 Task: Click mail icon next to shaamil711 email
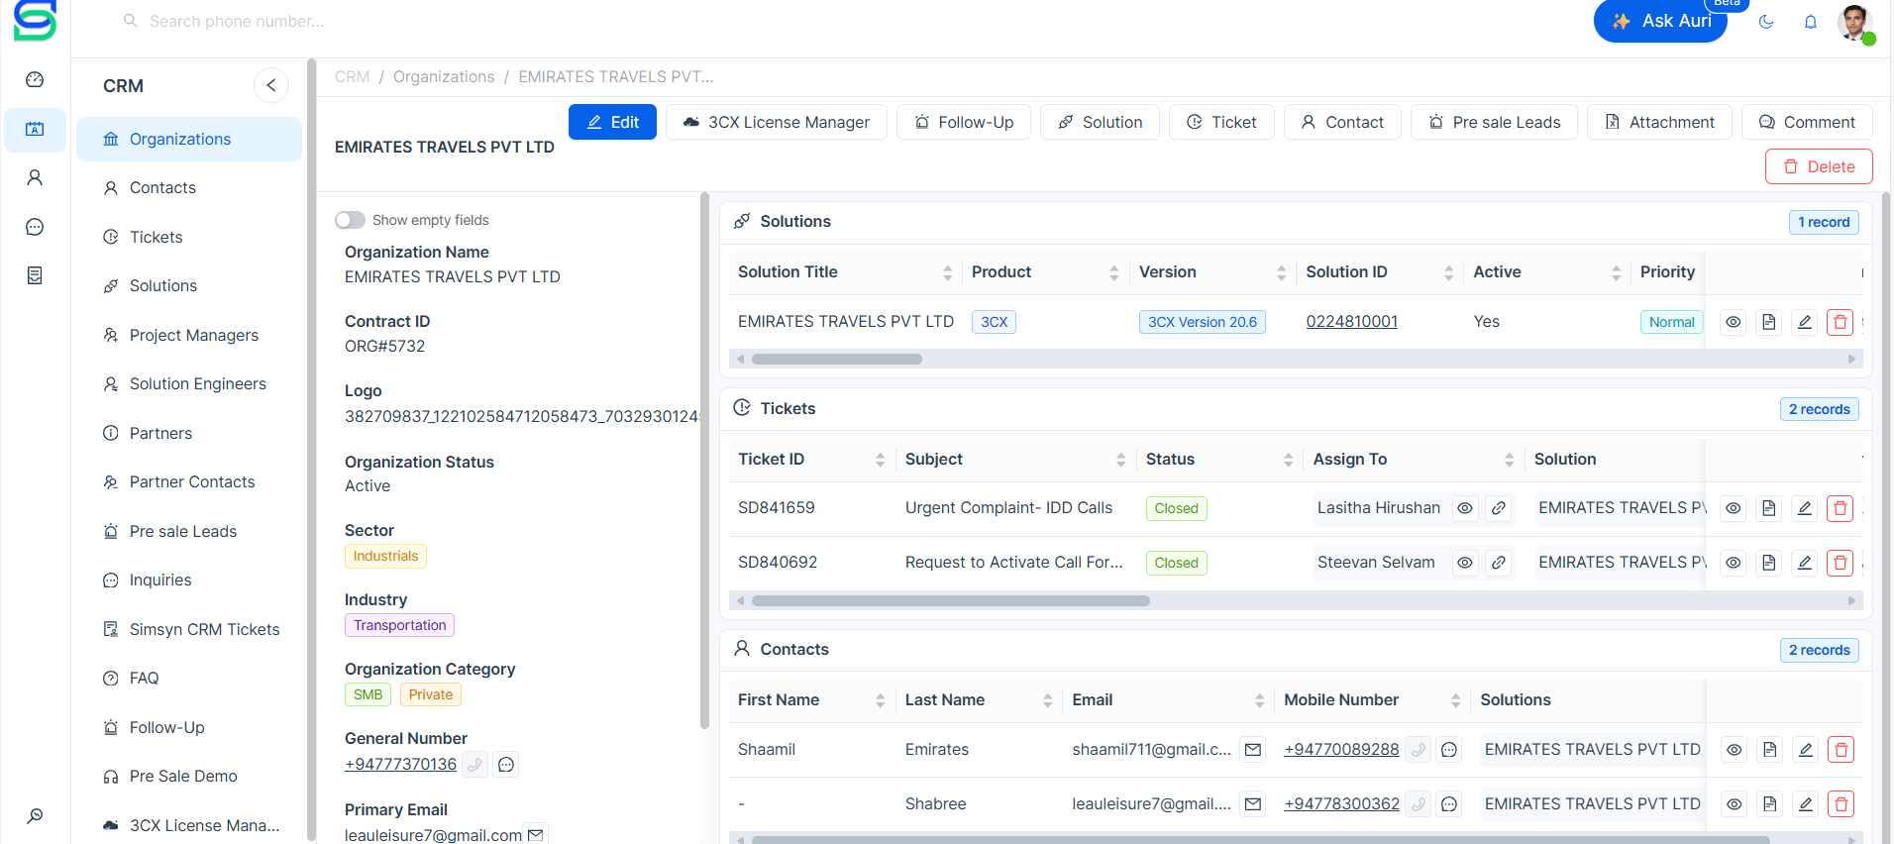[x=1253, y=750]
